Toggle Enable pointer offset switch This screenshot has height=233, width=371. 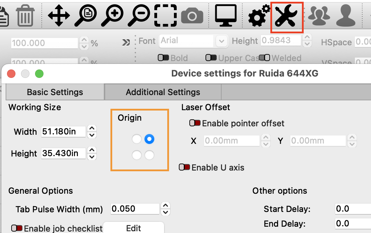[195, 123]
